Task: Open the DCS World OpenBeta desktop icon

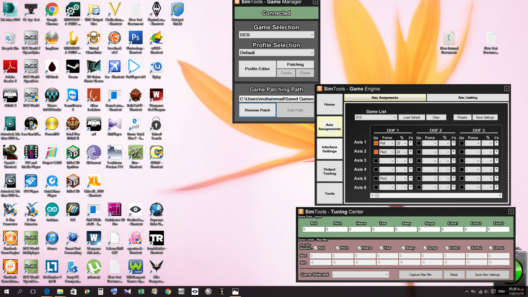Action: click(31, 71)
